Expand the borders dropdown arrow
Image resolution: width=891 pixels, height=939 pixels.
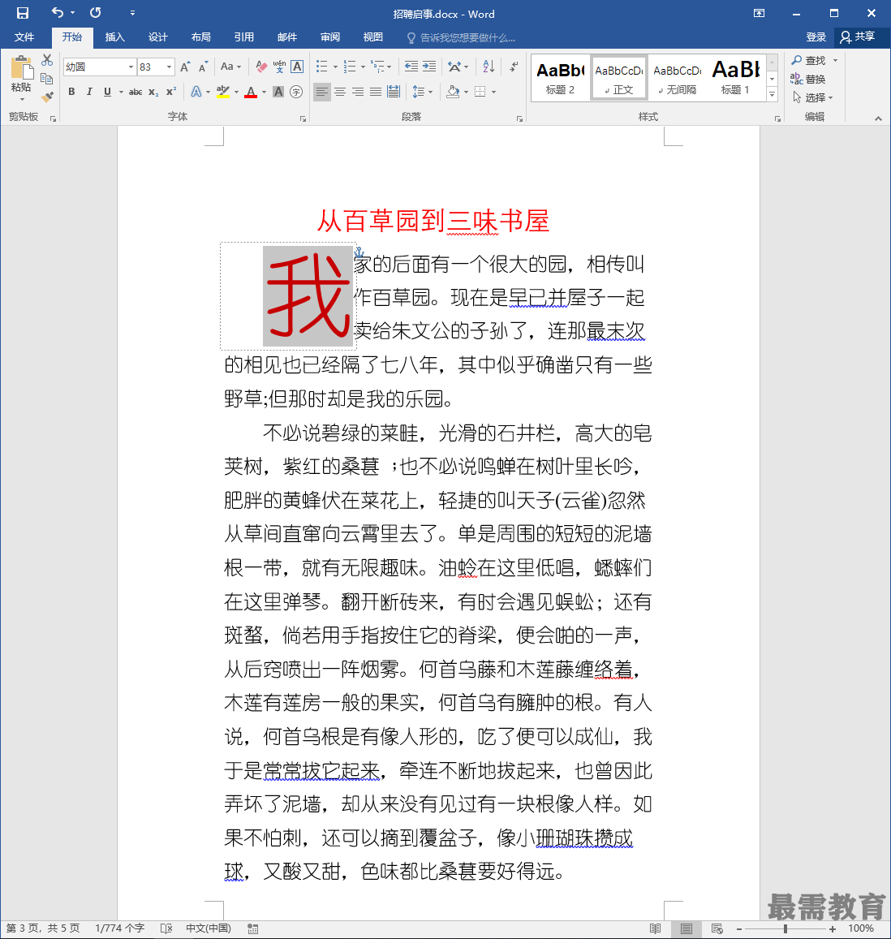coord(494,92)
